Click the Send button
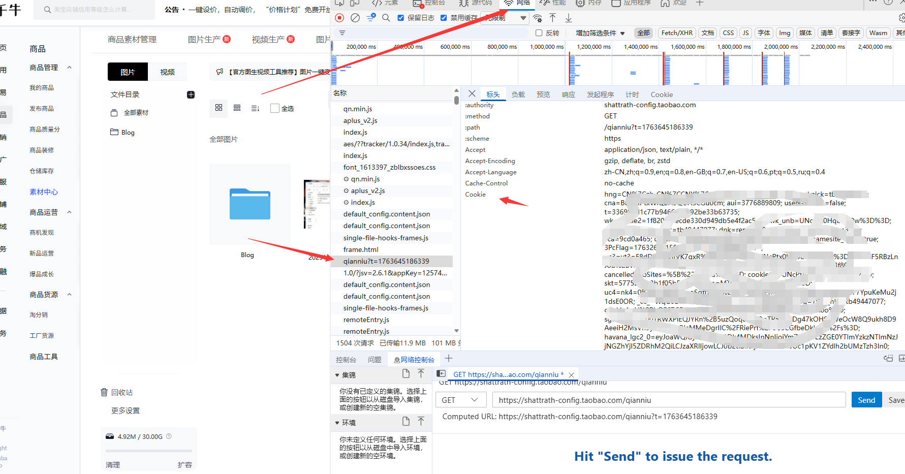 866,400
